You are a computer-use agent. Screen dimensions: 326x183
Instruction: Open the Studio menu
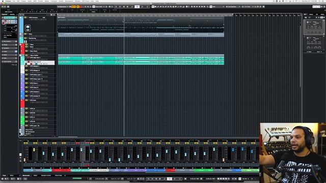click(x=61, y=1)
